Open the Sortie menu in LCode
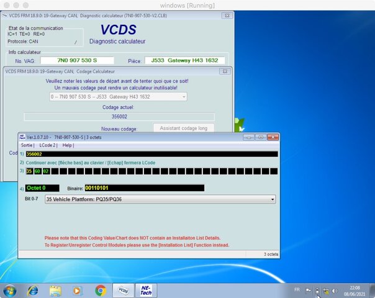 coord(27,145)
